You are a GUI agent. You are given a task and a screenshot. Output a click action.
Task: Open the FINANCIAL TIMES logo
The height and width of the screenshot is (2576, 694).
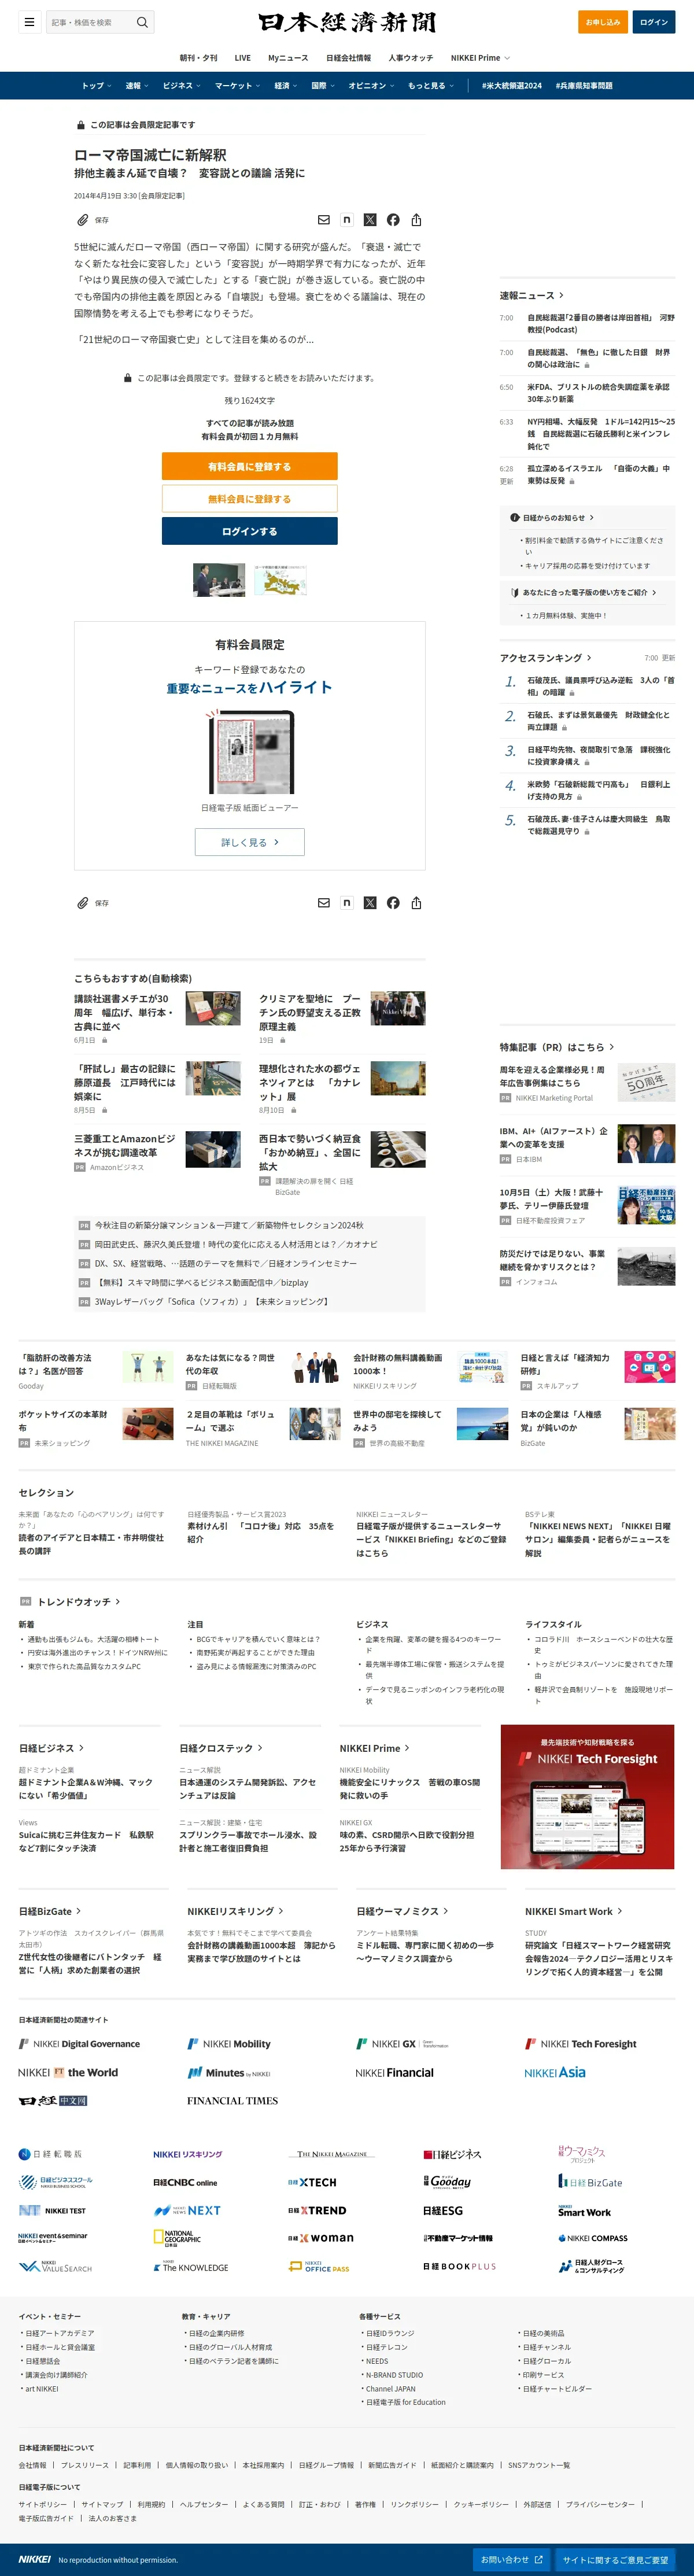[x=232, y=2101]
